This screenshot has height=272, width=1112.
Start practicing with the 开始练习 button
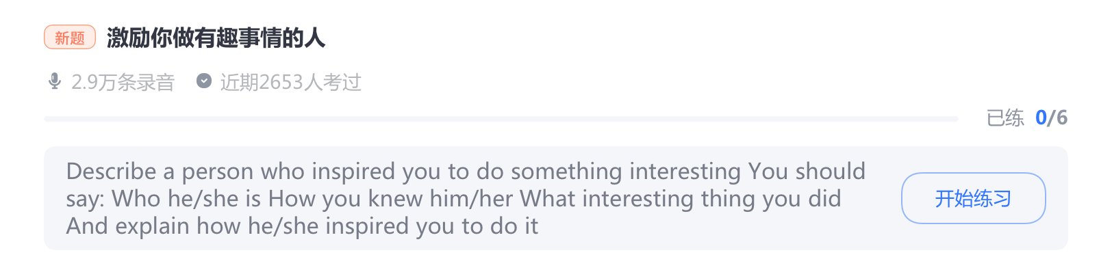point(973,198)
